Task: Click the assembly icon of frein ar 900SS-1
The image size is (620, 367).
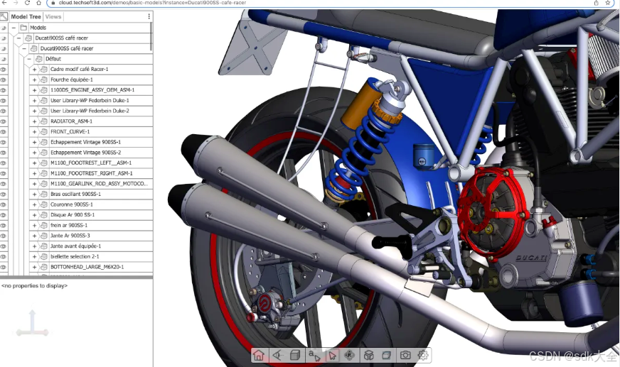Action: point(44,225)
